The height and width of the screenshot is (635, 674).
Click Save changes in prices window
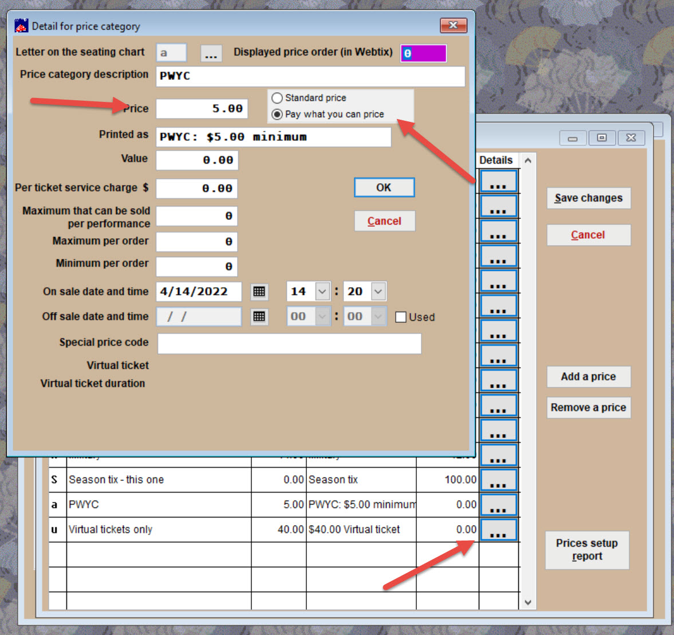pos(589,198)
